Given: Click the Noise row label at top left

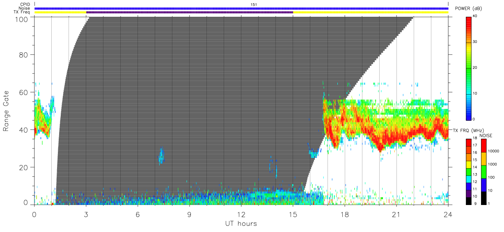Looking at the screenshot, I should pyautogui.click(x=25, y=8).
